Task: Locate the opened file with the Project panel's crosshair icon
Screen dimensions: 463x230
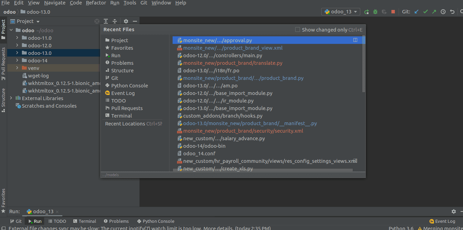Action: [97, 21]
